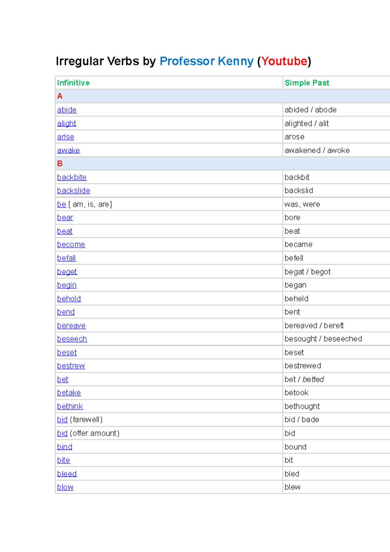Image resolution: width=390 pixels, height=552 pixels.
Task: Open the 'bend' hyperlink
Action: click(66, 312)
